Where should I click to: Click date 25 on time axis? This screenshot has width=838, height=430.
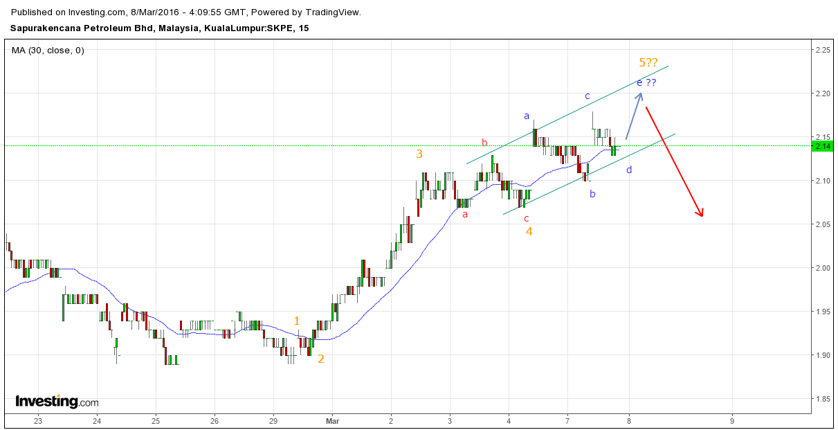[156, 421]
